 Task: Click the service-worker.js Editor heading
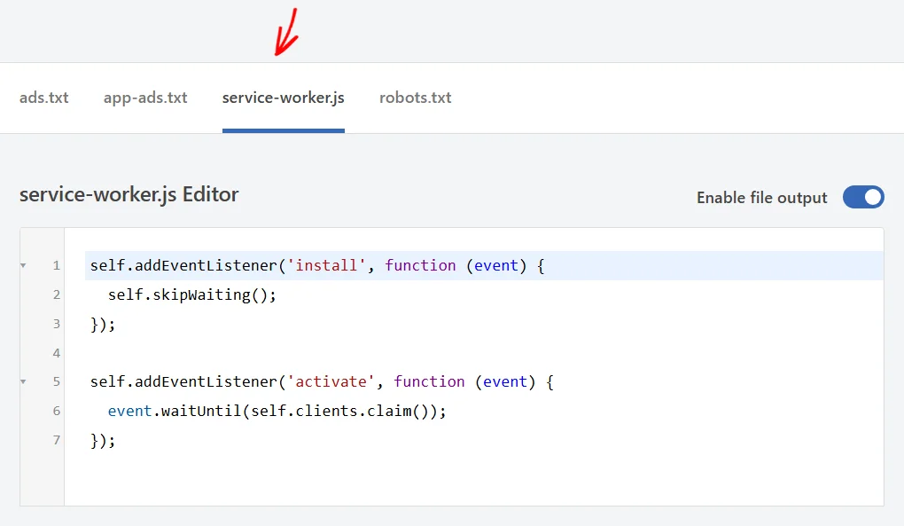[129, 194]
